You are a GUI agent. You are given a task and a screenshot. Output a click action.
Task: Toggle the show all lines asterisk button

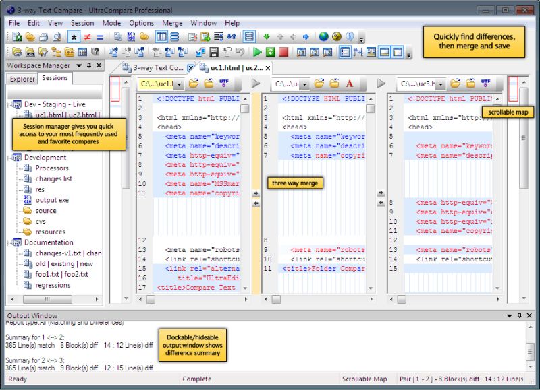tap(74, 37)
